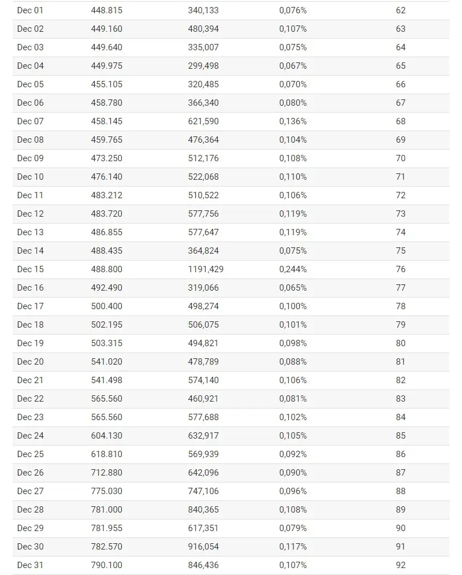
Task: Select the 621,590 value cell
Action: tap(203, 121)
